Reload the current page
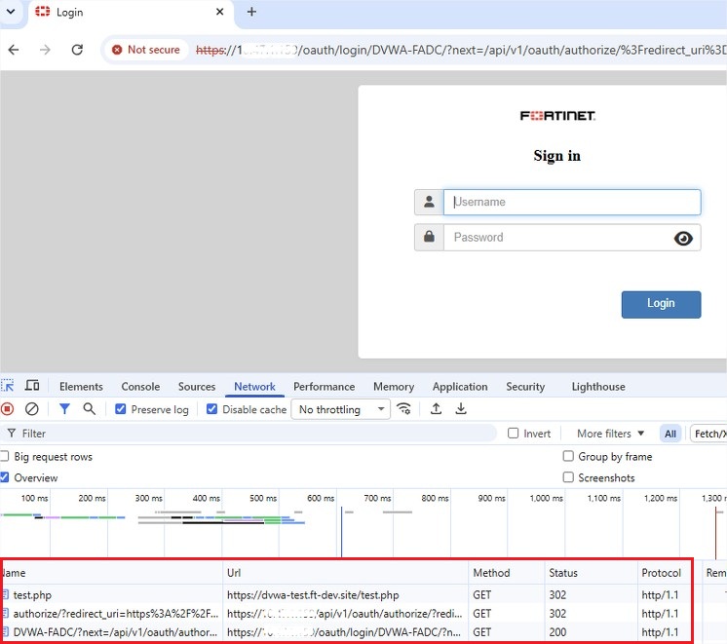This screenshot has width=727, height=644. (x=77, y=50)
